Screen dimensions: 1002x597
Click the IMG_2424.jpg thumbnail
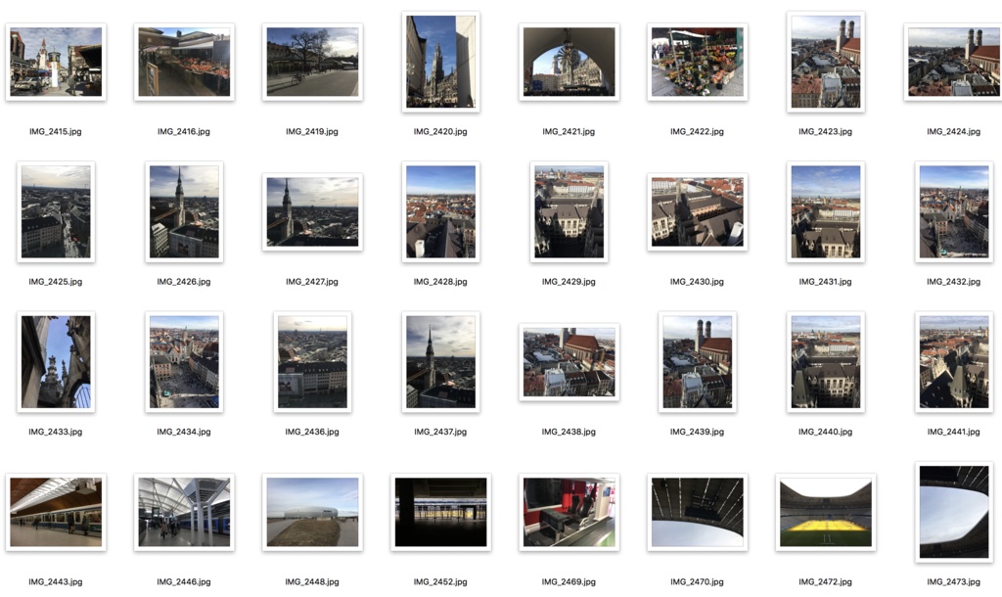(953, 62)
